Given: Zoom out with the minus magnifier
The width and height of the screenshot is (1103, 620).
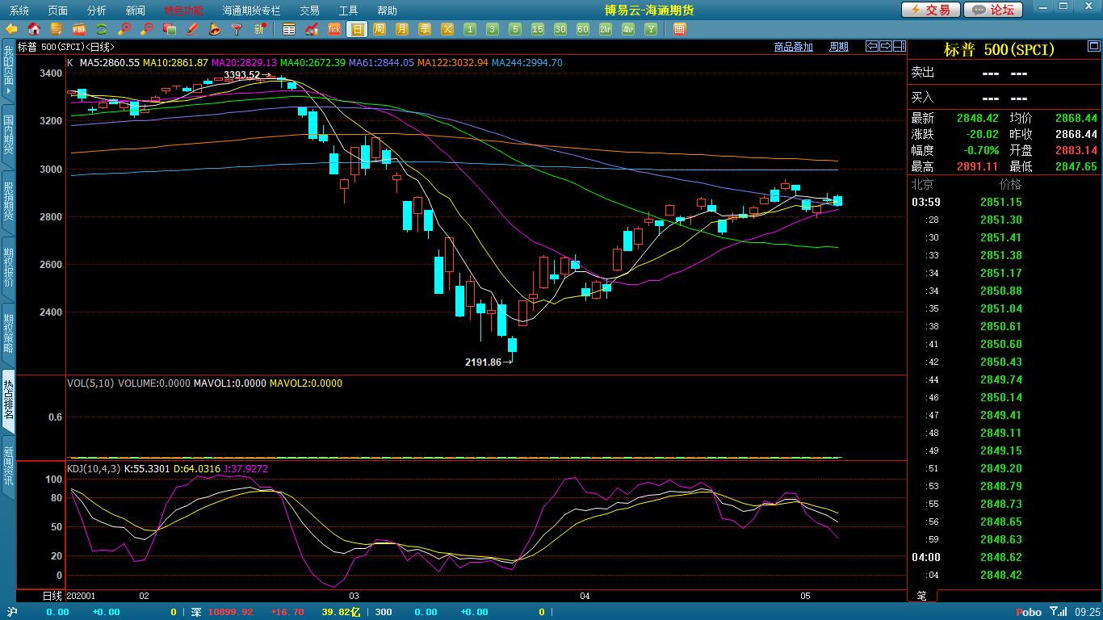Looking at the screenshot, I should (x=147, y=29).
